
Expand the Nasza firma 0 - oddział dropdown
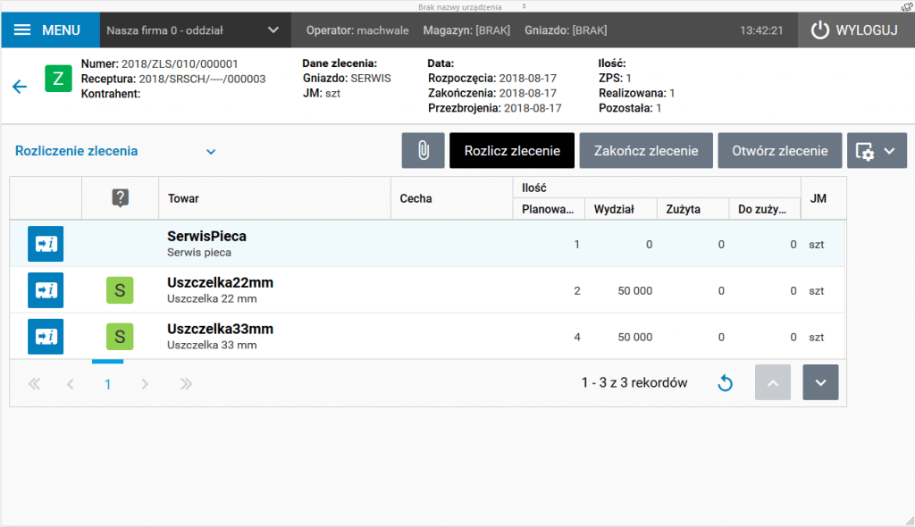point(195,30)
